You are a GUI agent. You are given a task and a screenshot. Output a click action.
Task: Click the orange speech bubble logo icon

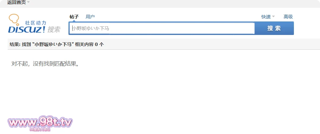pos(14,19)
